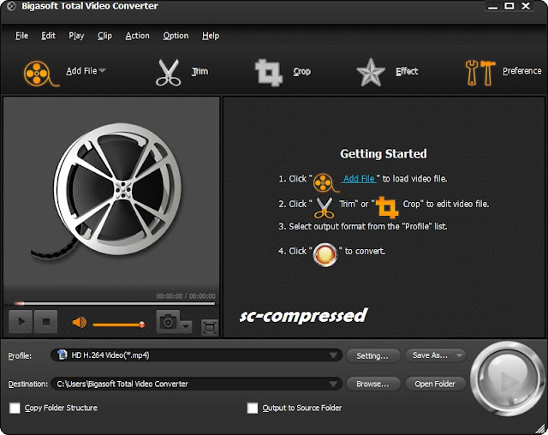The width and height of the screenshot is (548, 435).
Task: Click the stop button under preview
Action: (45, 321)
